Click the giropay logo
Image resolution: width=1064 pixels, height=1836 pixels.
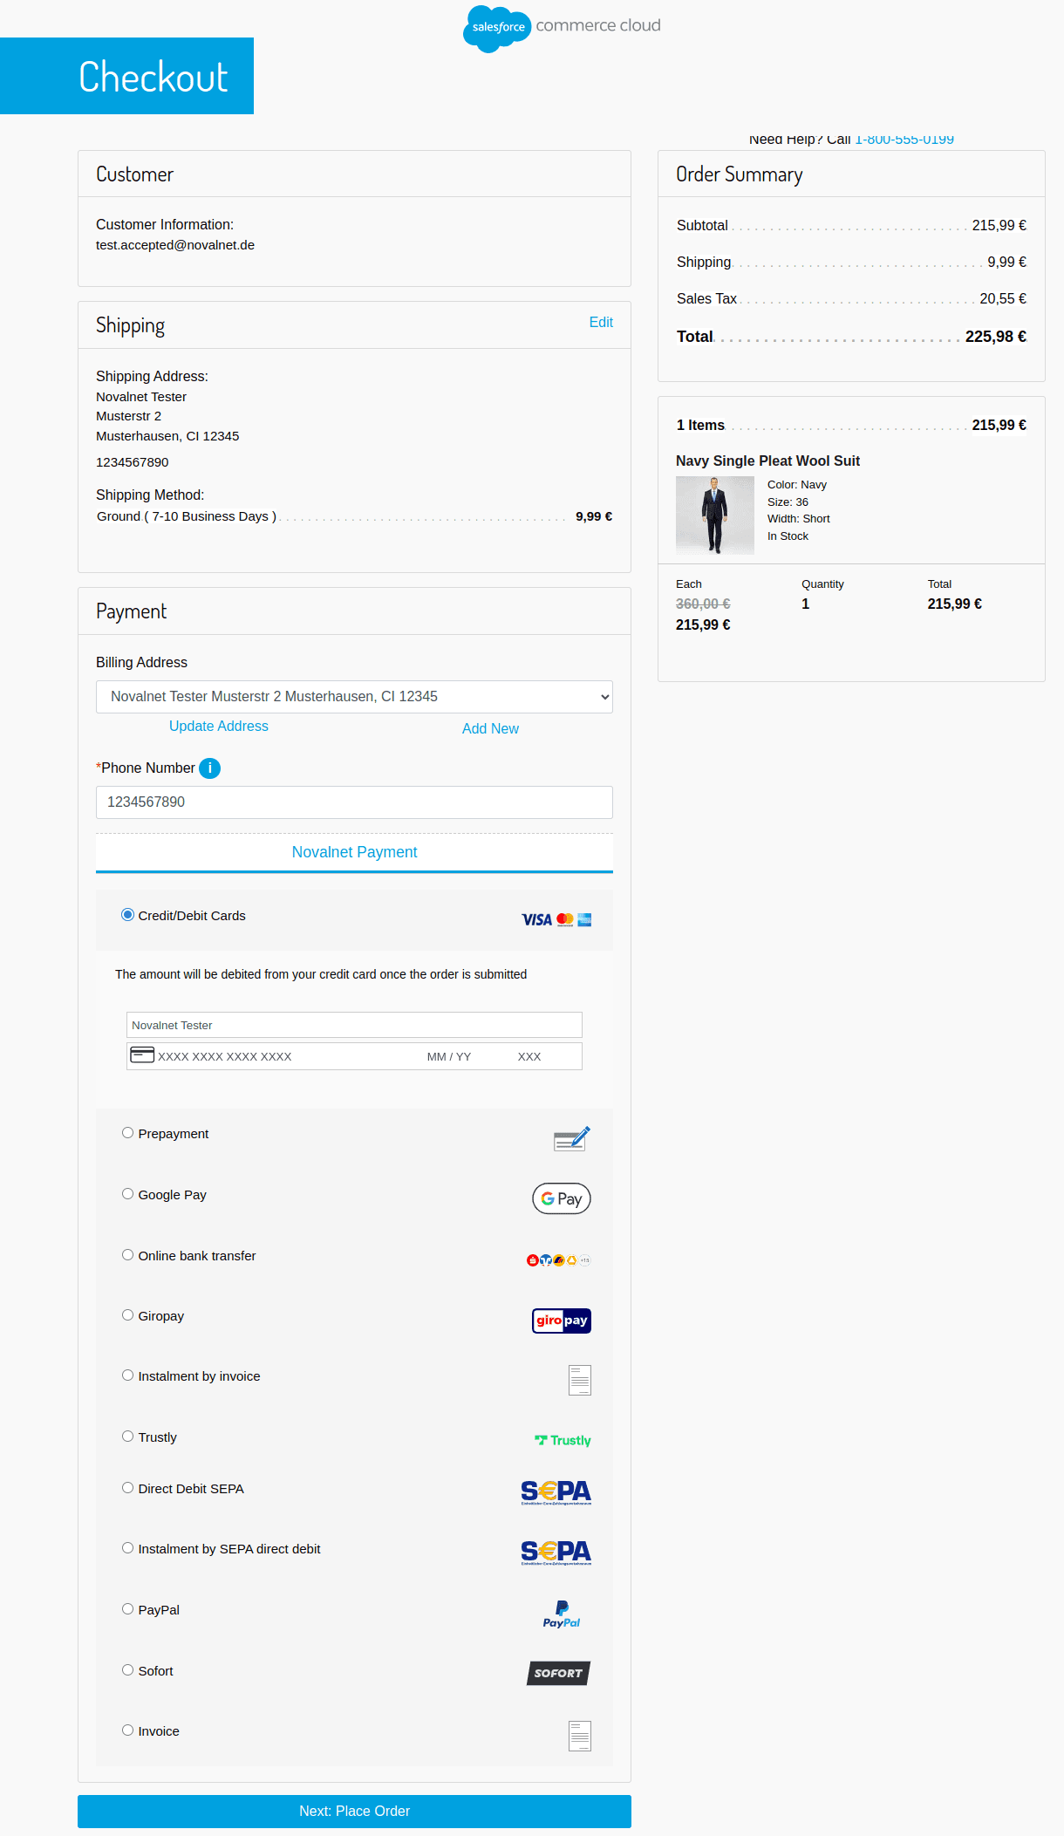tap(562, 1321)
